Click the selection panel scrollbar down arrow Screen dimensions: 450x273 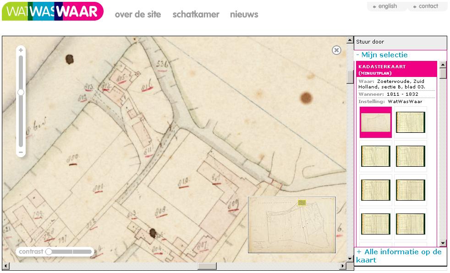coord(443,243)
